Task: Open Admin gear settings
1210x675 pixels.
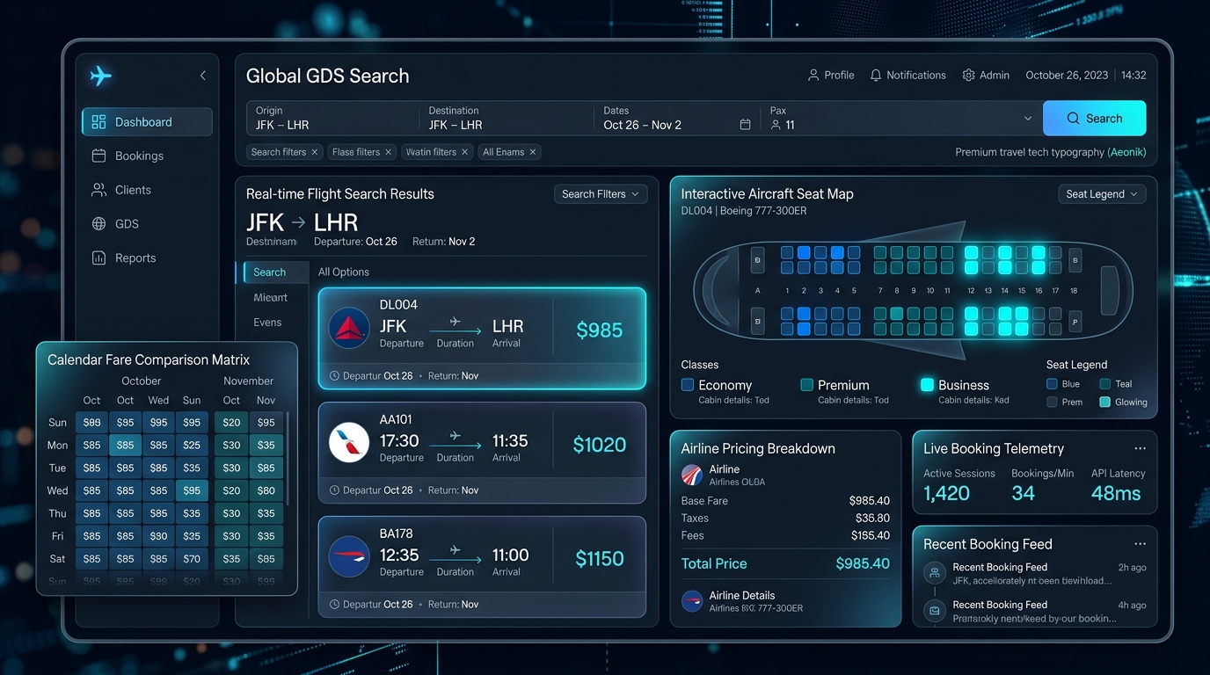Action: (x=968, y=76)
